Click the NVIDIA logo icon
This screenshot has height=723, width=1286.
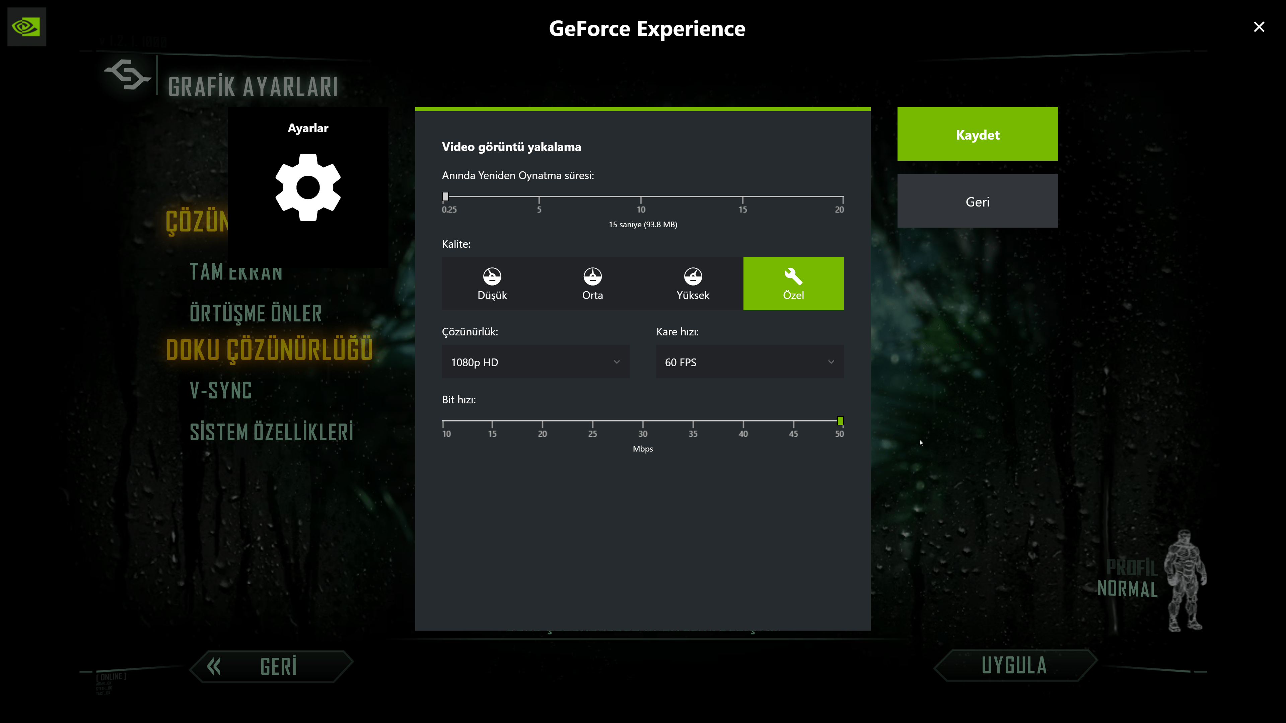point(26,26)
